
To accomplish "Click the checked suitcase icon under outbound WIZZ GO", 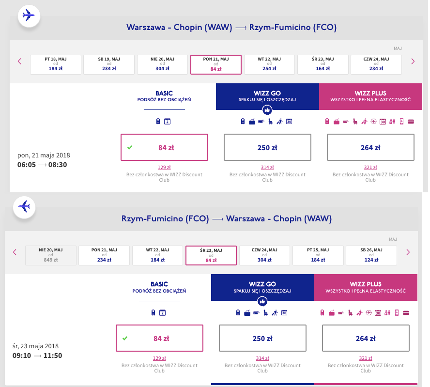I will [x=252, y=122].
